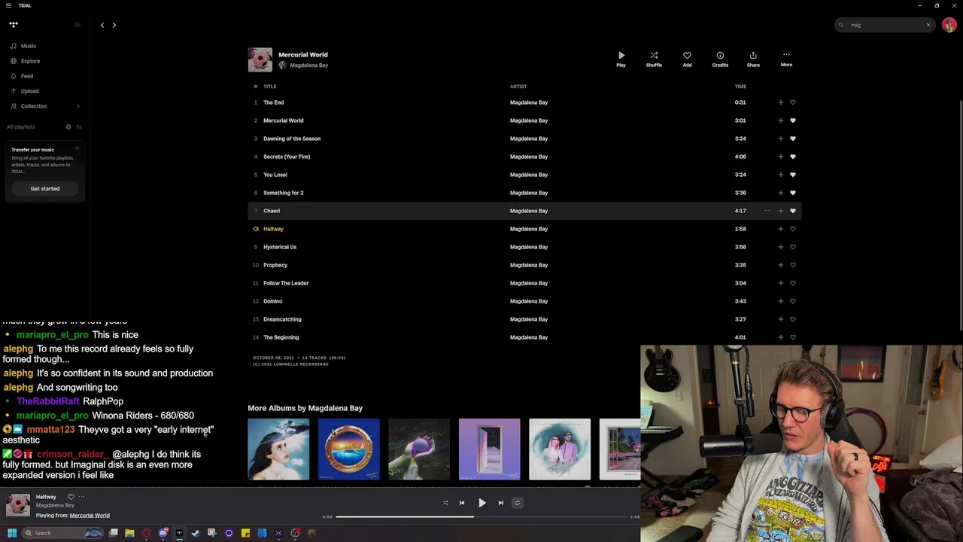
Task: Play the Mercurial World album
Action: (x=621, y=59)
